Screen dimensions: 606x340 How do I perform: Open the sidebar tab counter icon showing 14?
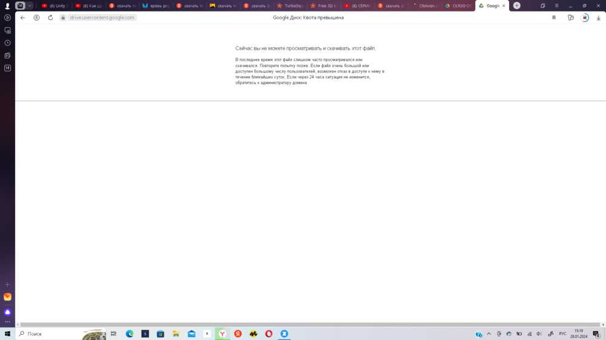pyautogui.click(x=7, y=68)
